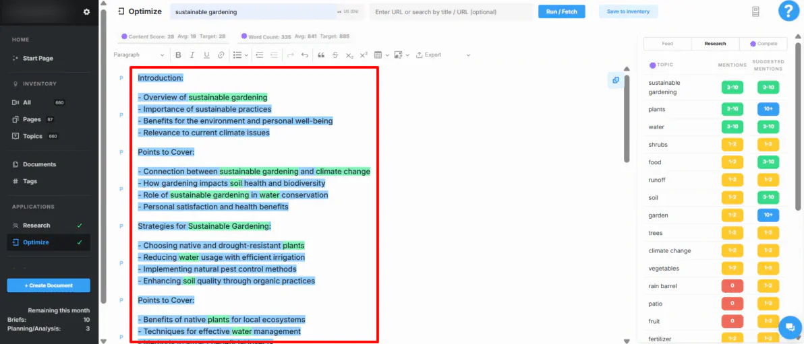Apply italic formatting
This screenshot has height=344, width=804.
coord(192,55)
